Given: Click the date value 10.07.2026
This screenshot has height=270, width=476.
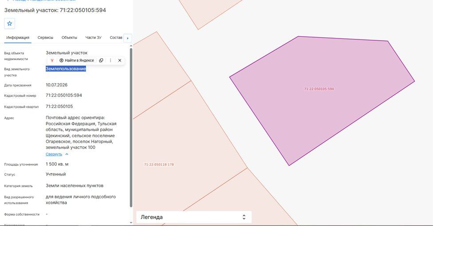Looking at the screenshot, I should point(56,85).
